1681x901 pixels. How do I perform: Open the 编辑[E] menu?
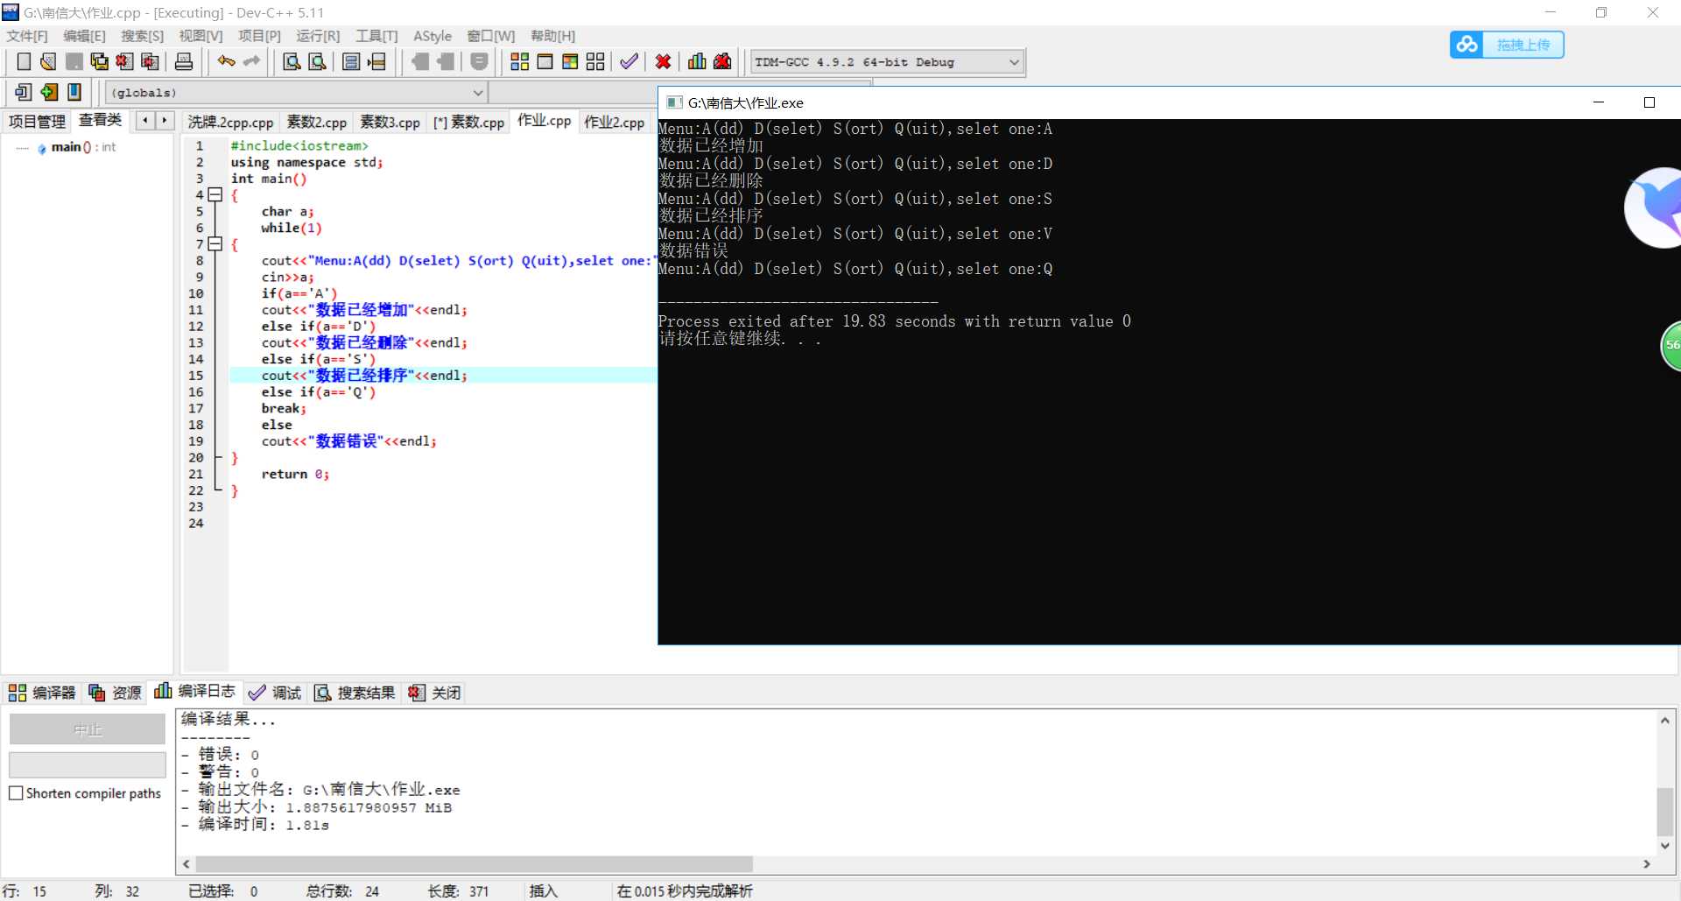[84, 36]
